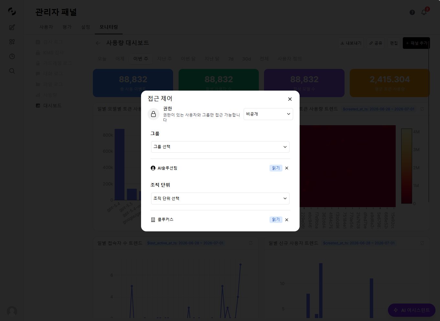Click 평균 토큰 사용량 stat card
The image size is (440, 321).
click(390, 83)
